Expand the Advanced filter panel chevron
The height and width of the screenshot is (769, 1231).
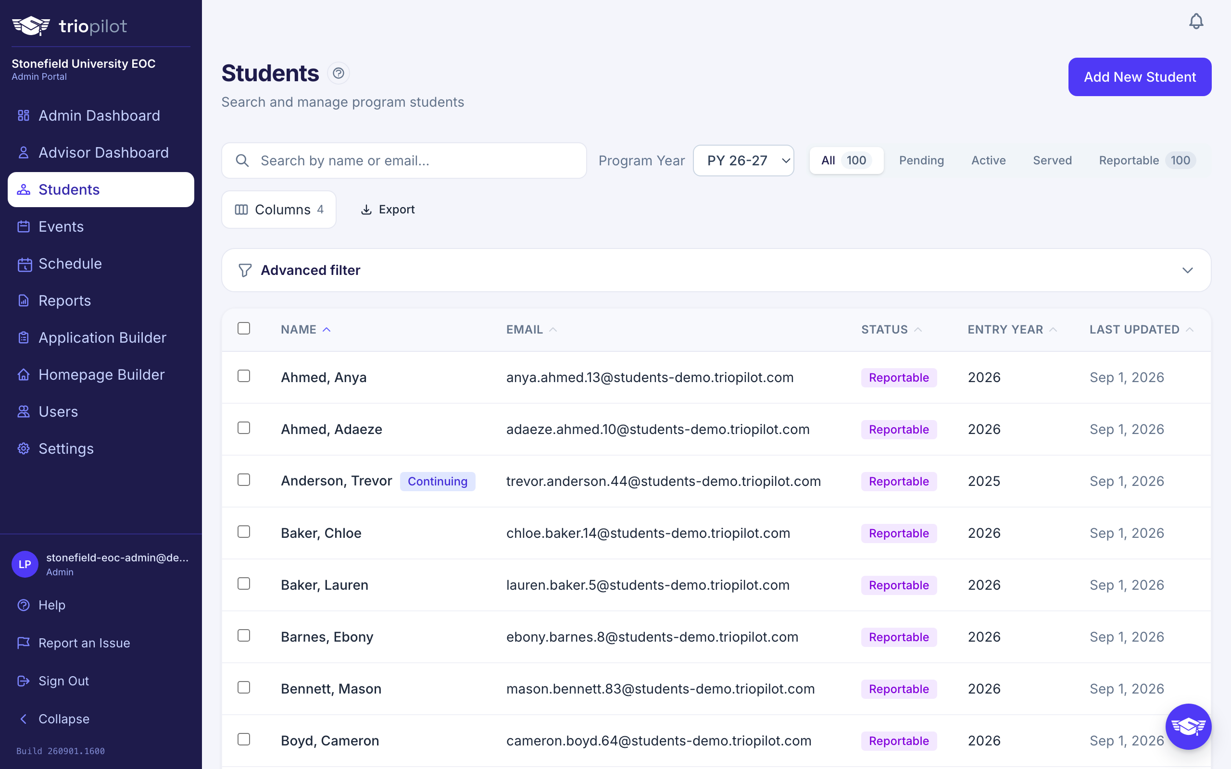point(1187,271)
